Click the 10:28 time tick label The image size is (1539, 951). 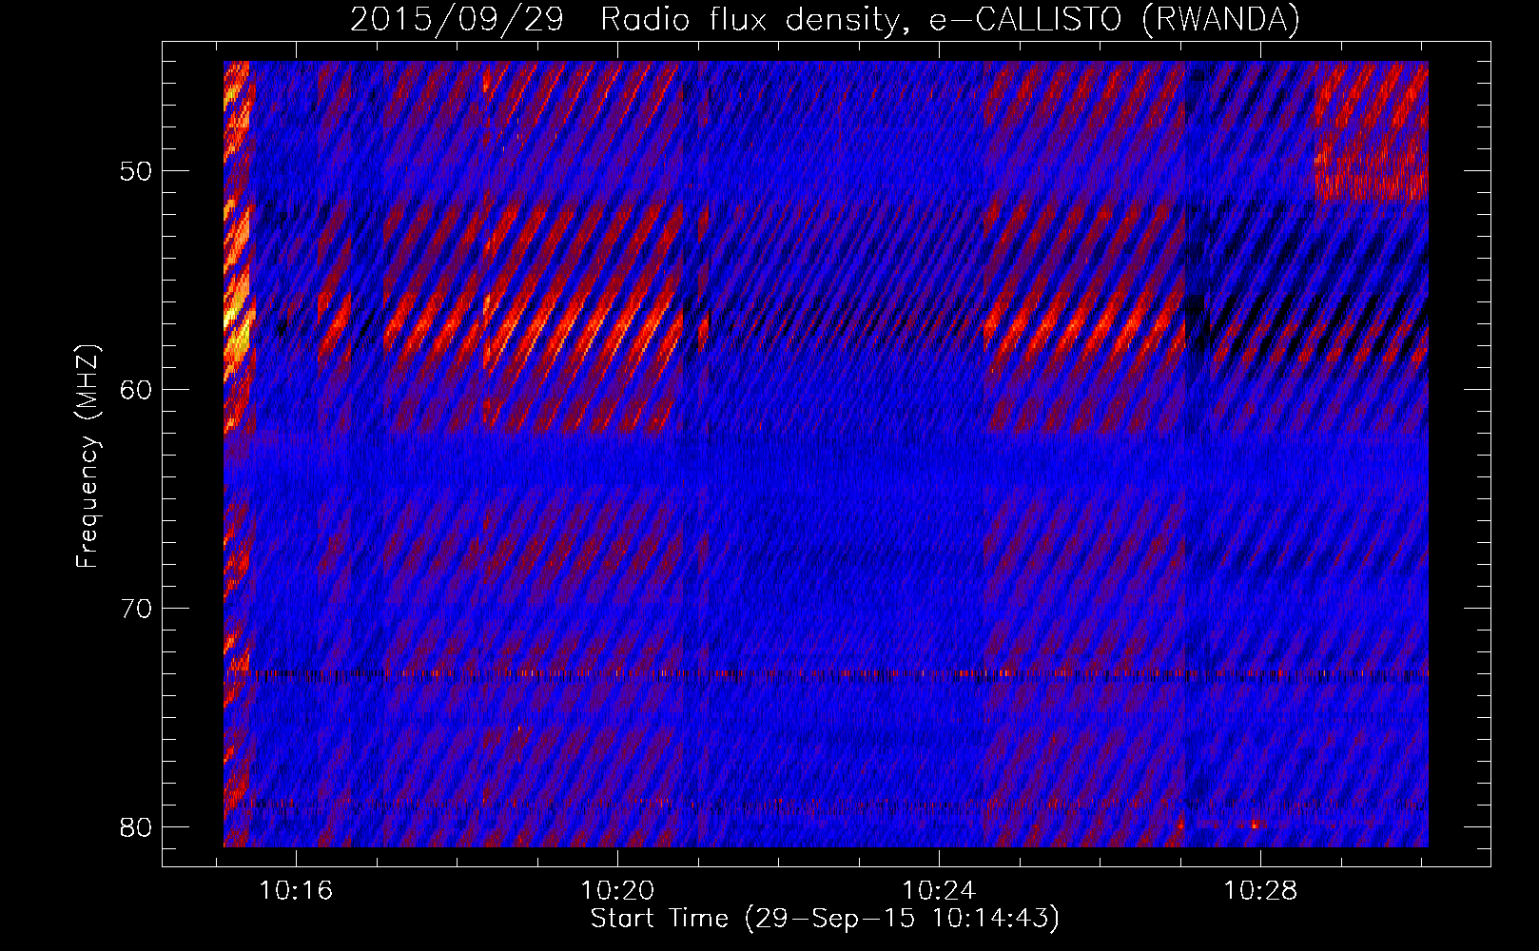coord(1260,891)
